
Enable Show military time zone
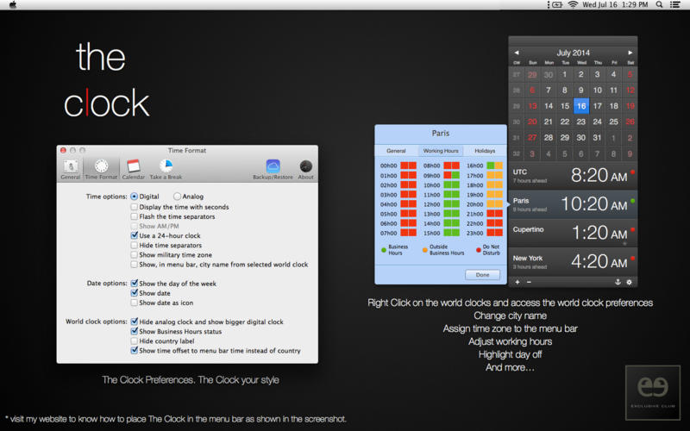point(135,254)
